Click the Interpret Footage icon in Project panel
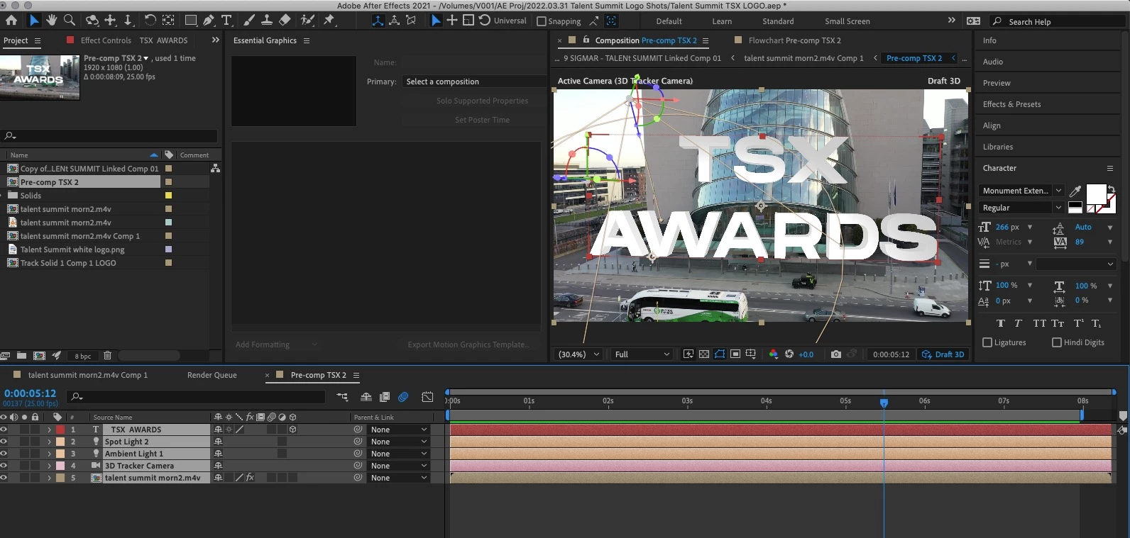 [x=6, y=356]
